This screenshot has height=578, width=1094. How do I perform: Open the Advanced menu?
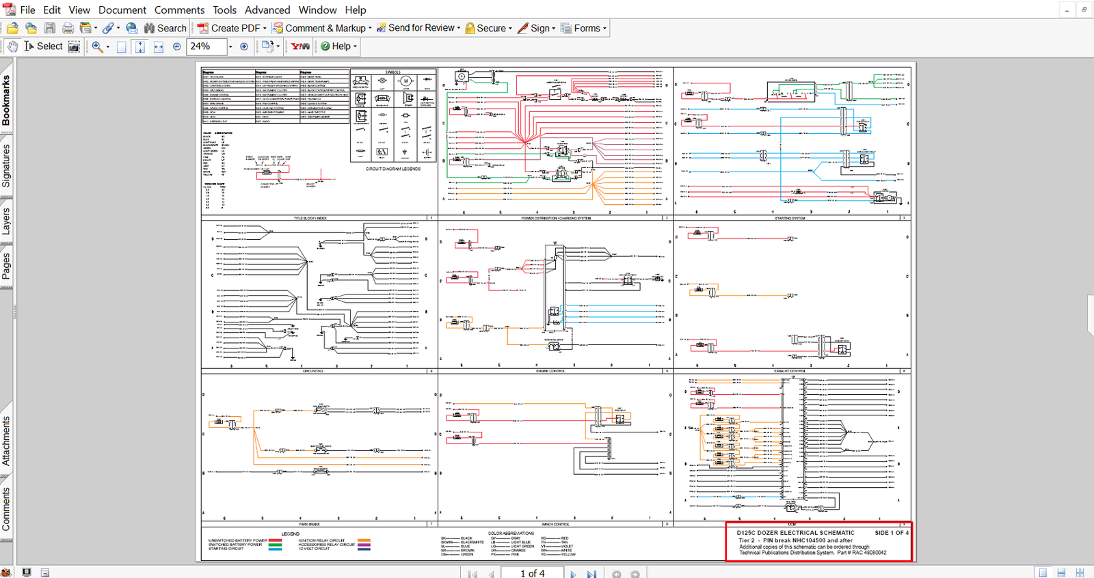pyautogui.click(x=267, y=10)
